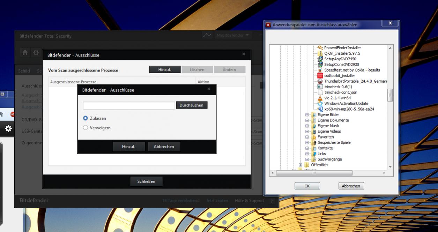
Task: Click the Durchsuchen button
Action: click(x=192, y=105)
